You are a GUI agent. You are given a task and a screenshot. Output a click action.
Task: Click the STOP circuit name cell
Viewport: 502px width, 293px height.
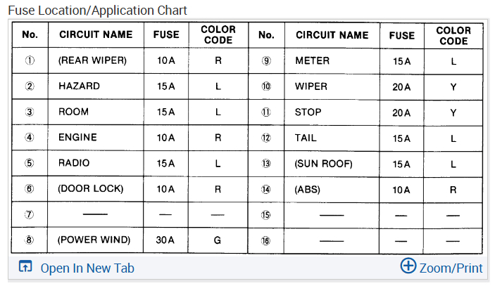coord(308,112)
